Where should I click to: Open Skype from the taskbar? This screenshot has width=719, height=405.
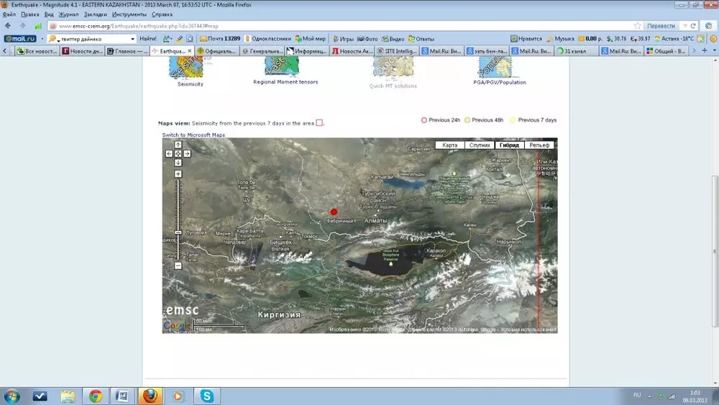(207, 396)
